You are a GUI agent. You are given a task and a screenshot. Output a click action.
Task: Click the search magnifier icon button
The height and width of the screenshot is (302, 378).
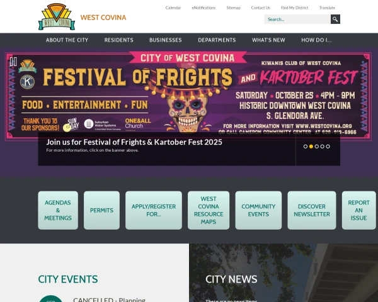(x=335, y=20)
